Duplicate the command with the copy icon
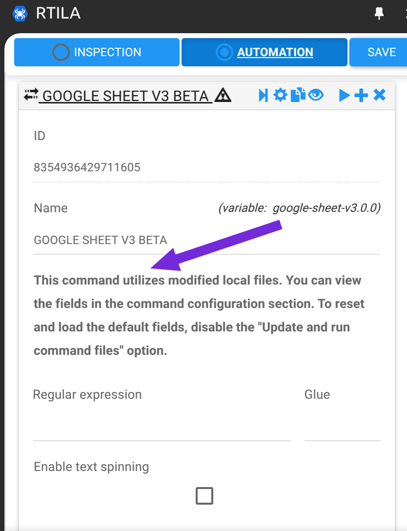Screen dimensions: 407x531 coord(298,95)
